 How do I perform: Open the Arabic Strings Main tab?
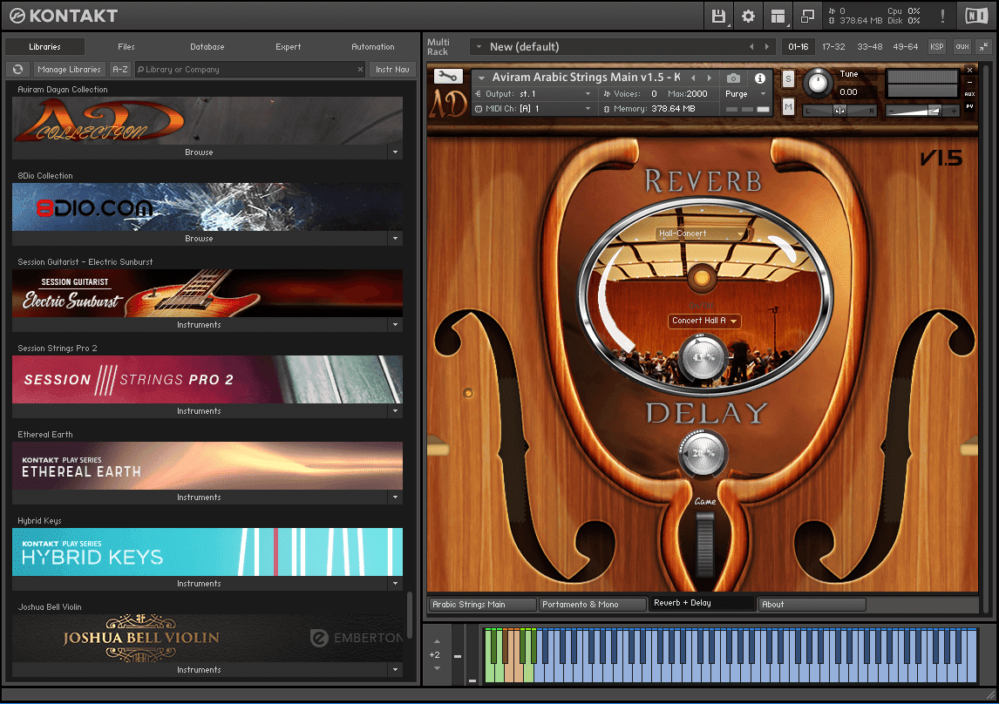tap(482, 604)
